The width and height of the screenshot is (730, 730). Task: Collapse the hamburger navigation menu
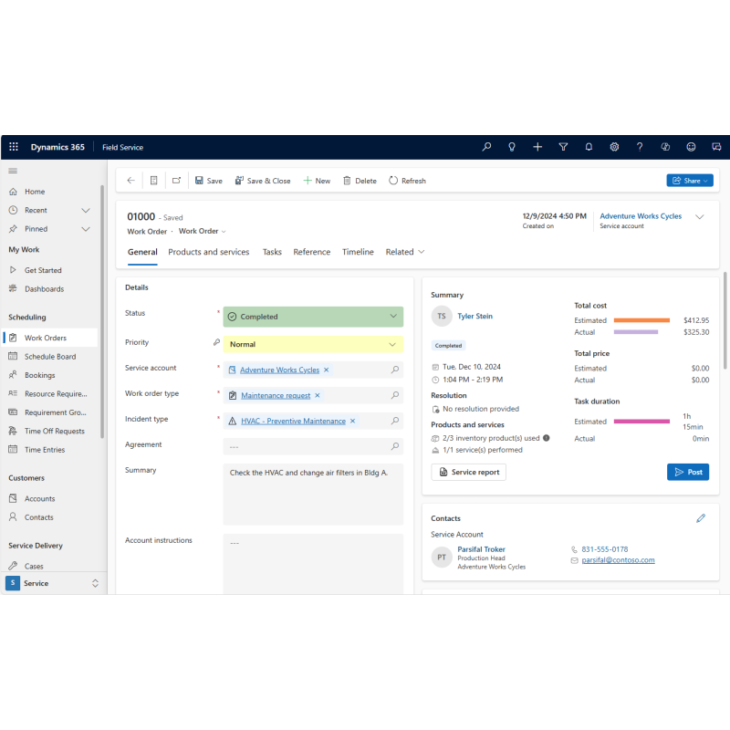pos(13,171)
